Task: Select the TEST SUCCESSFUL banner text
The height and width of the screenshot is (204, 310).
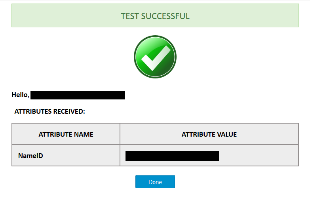Action: tap(155, 16)
